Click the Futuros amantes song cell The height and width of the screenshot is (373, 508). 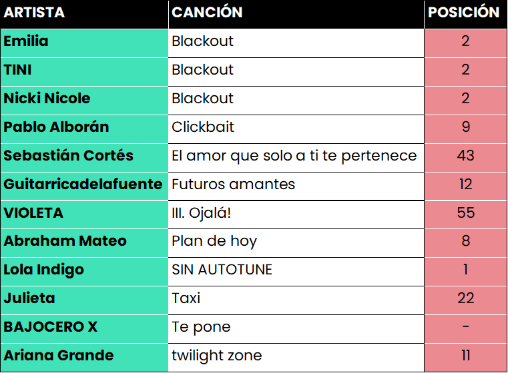coord(296,186)
